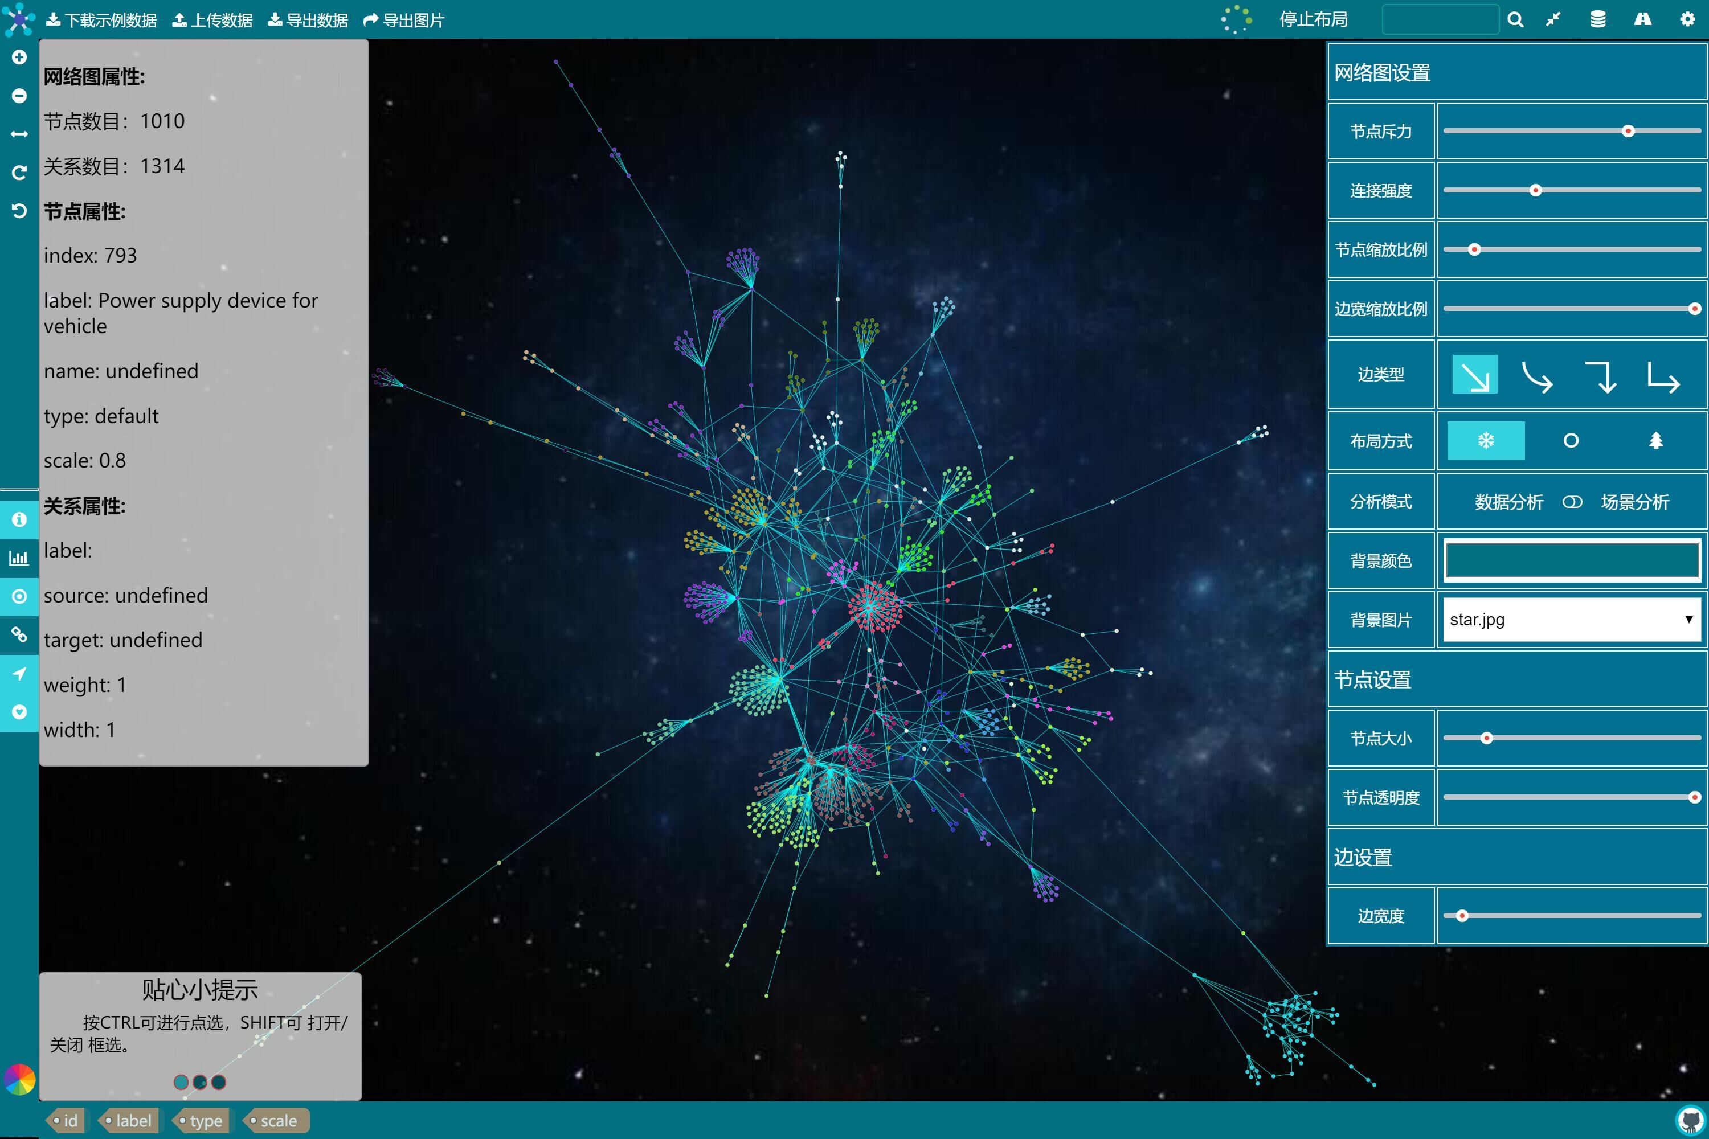Viewport: 1709px width, 1139px height.
Task: Select tree layout option
Action: (1655, 441)
